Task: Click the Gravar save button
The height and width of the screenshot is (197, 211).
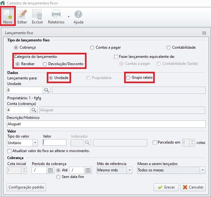Action: click(166, 187)
